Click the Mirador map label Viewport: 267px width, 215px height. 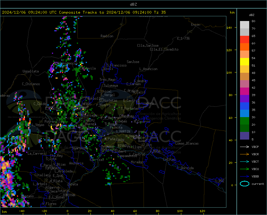tap(137, 162)
